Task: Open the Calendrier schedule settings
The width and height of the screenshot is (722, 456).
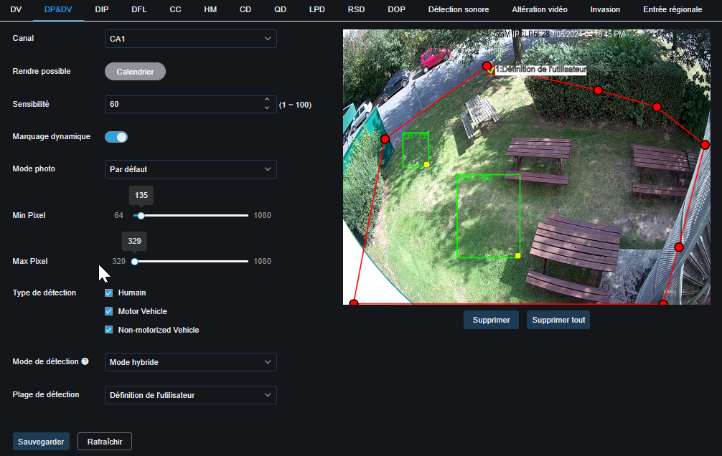Action: coord(135,71)
